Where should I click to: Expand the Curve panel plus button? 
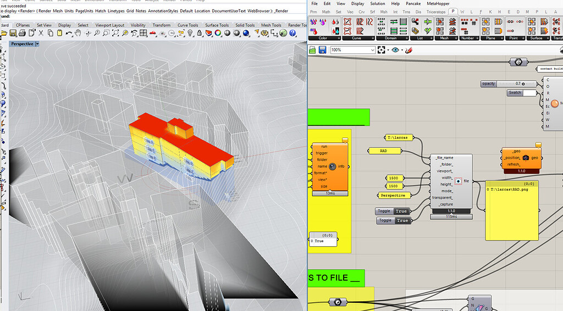(372, 38)
